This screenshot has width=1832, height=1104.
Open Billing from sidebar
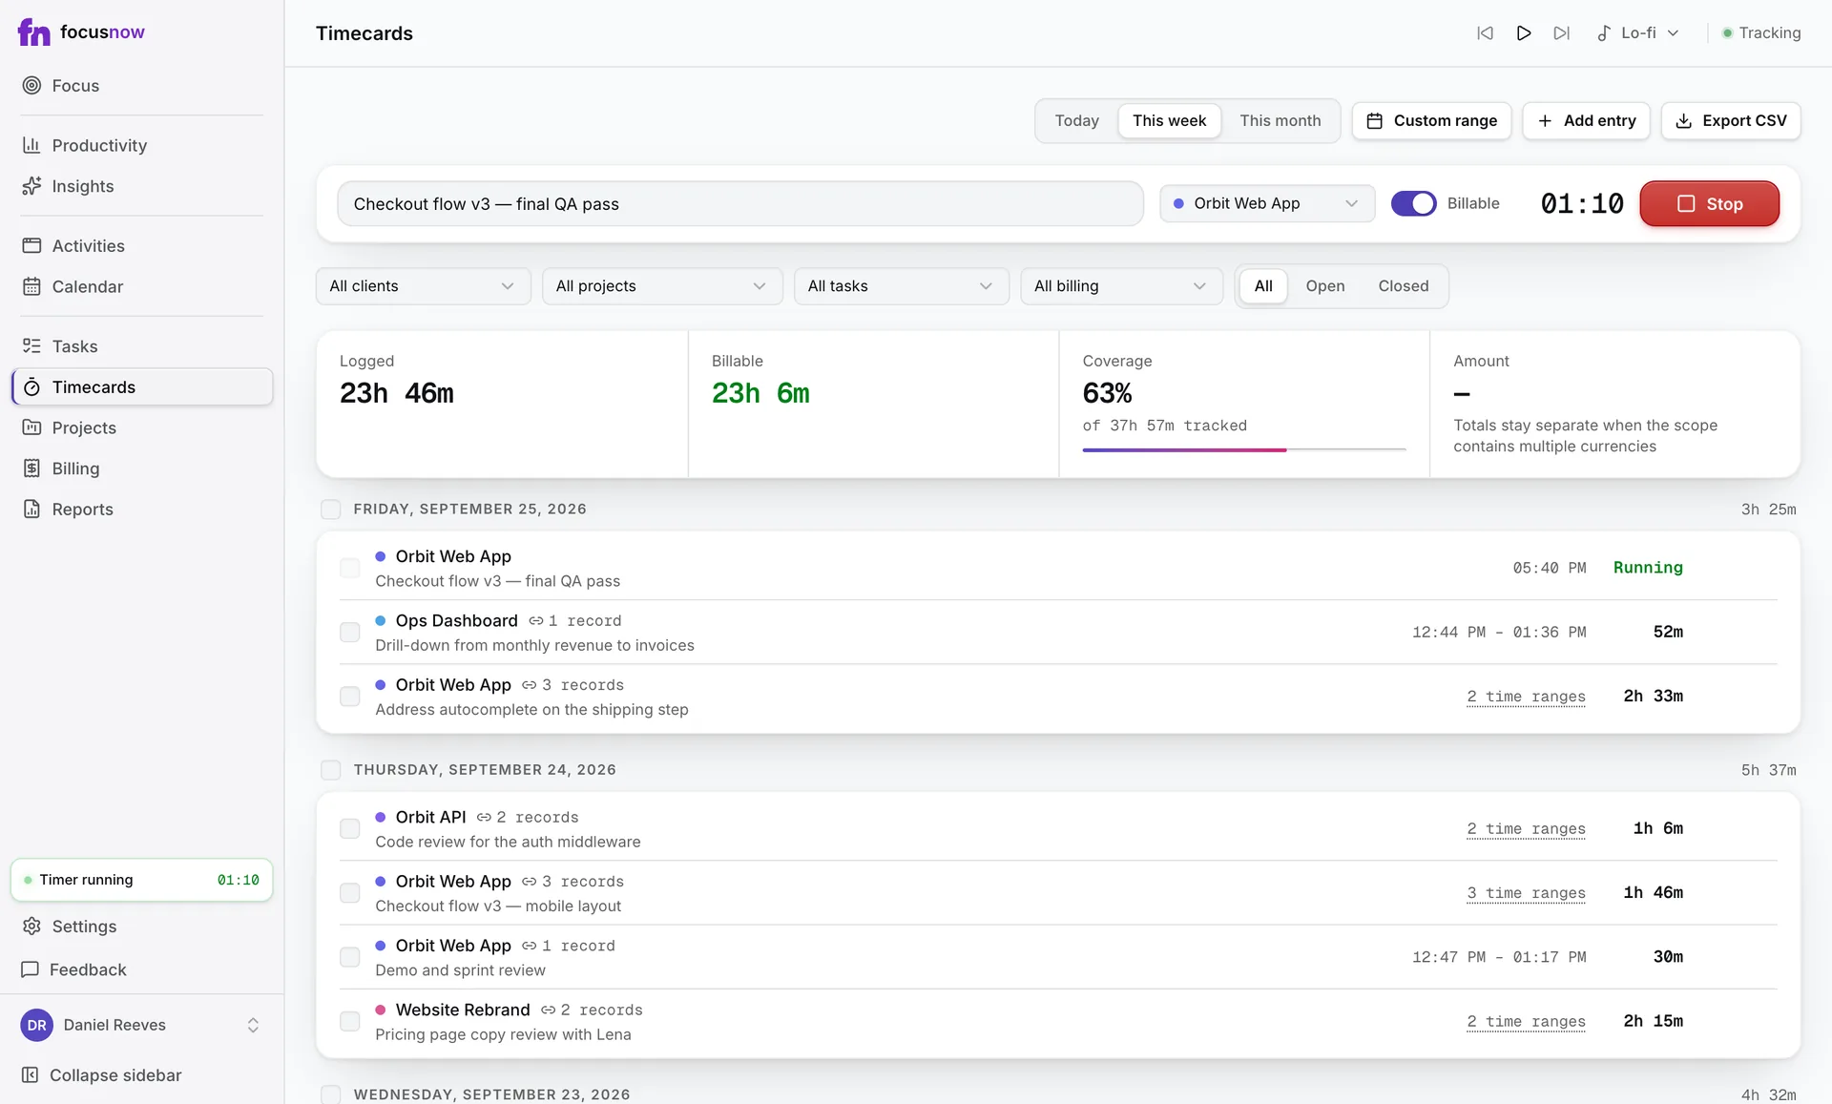coord(142,469)
